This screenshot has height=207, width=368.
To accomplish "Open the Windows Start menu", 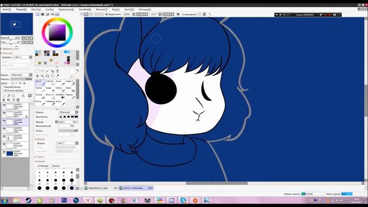I will tap(4, 201).
